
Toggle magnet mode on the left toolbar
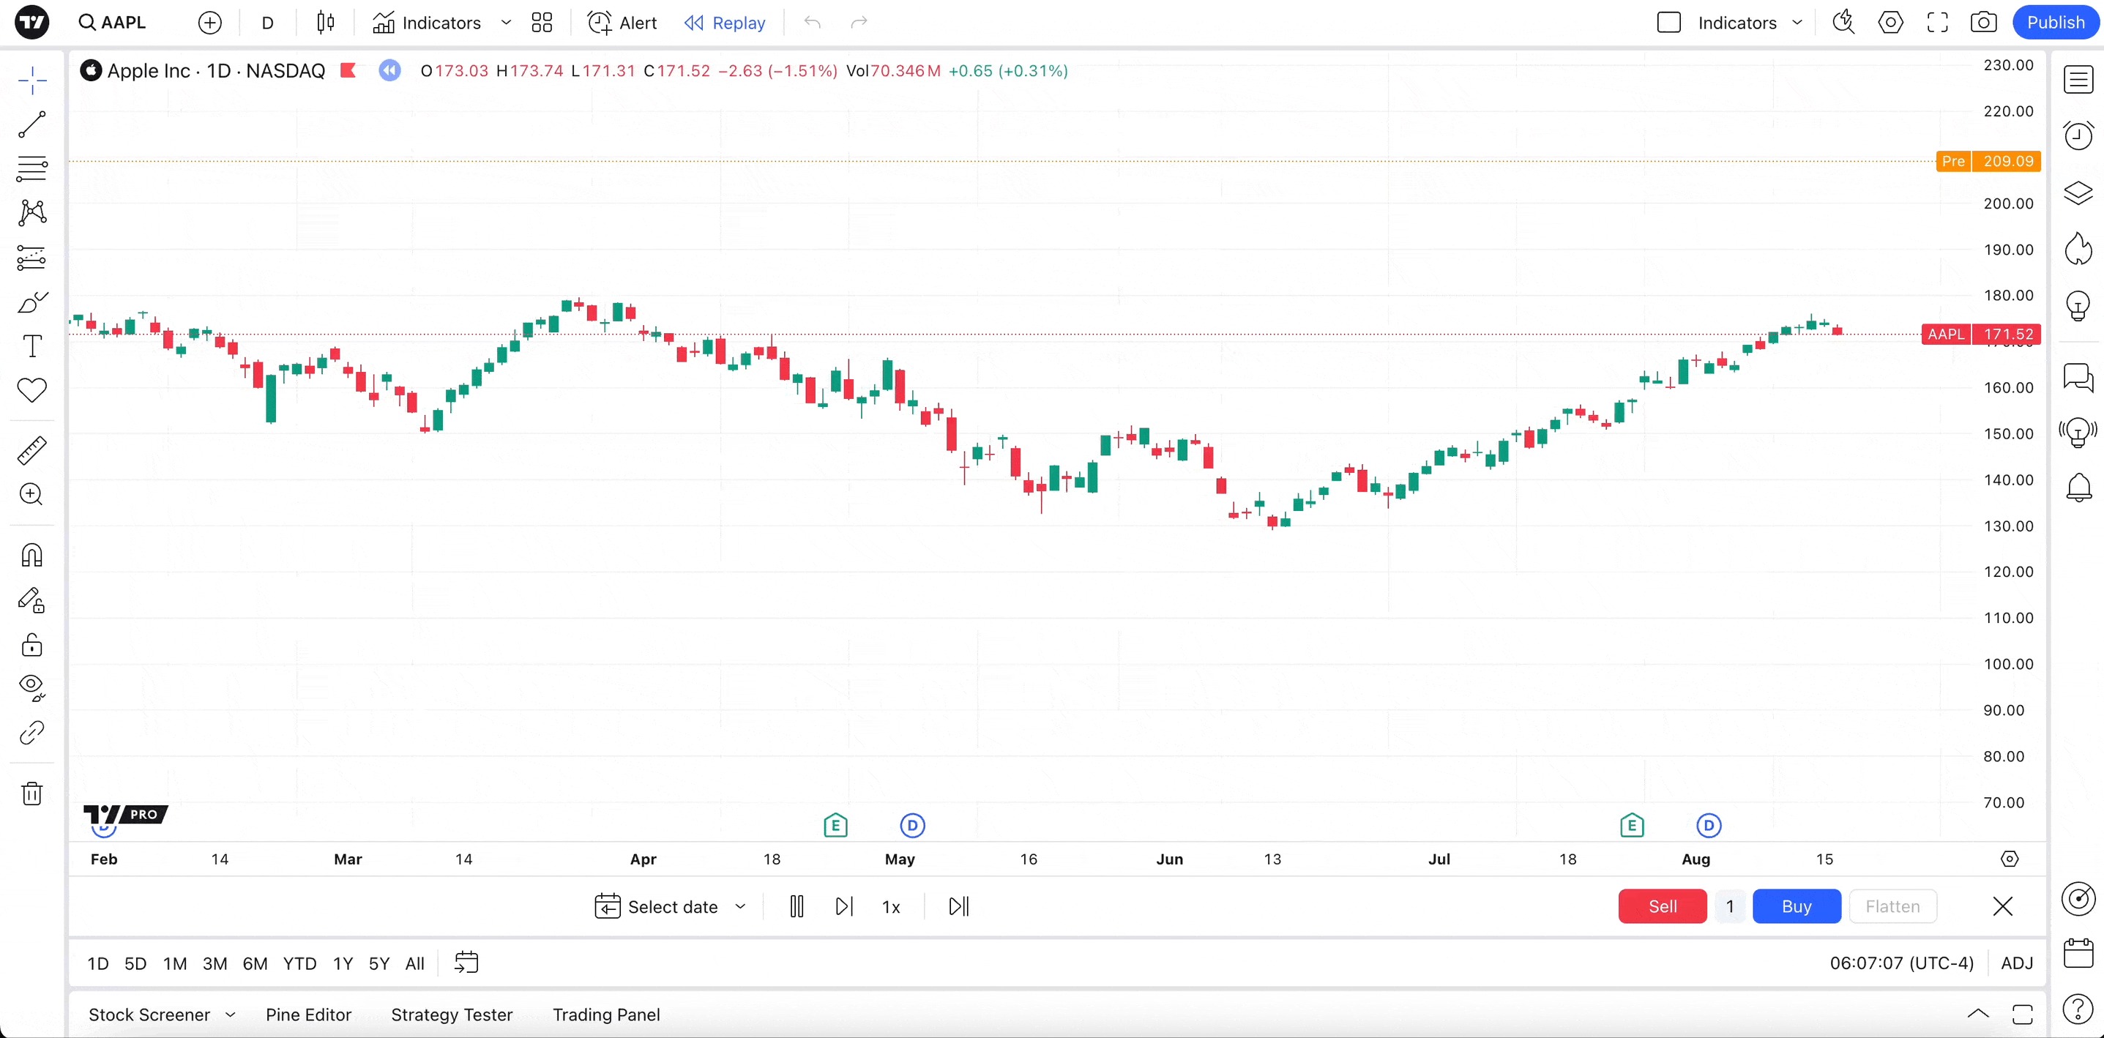tap(32, 556)
